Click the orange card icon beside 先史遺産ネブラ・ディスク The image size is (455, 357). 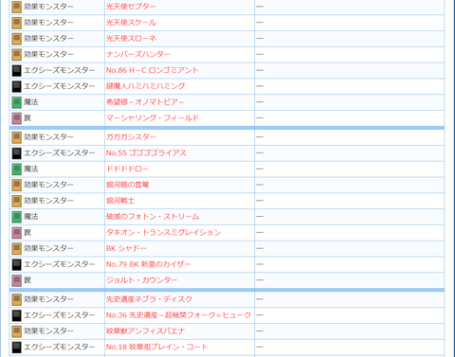point(16,299)
